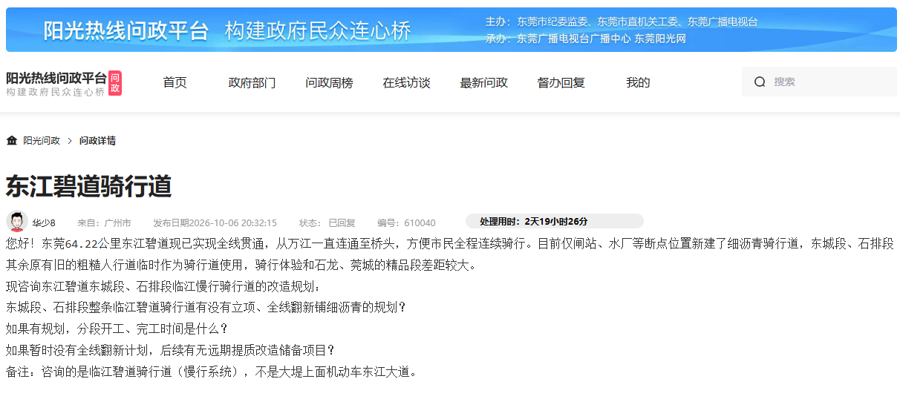This screenshot has width=900, height=399.
Task: Click the source text 来自：广州市
Action: pyautogui.click(x=104, y=222)
